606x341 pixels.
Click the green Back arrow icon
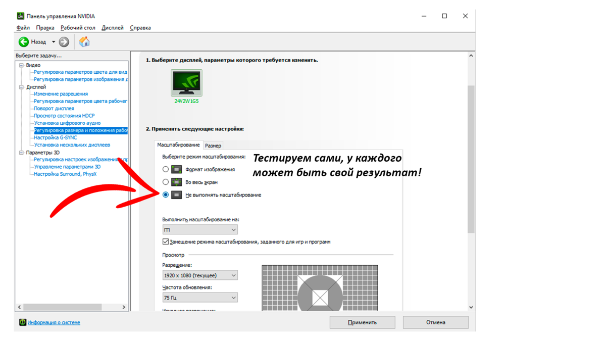tap(24, 42)
